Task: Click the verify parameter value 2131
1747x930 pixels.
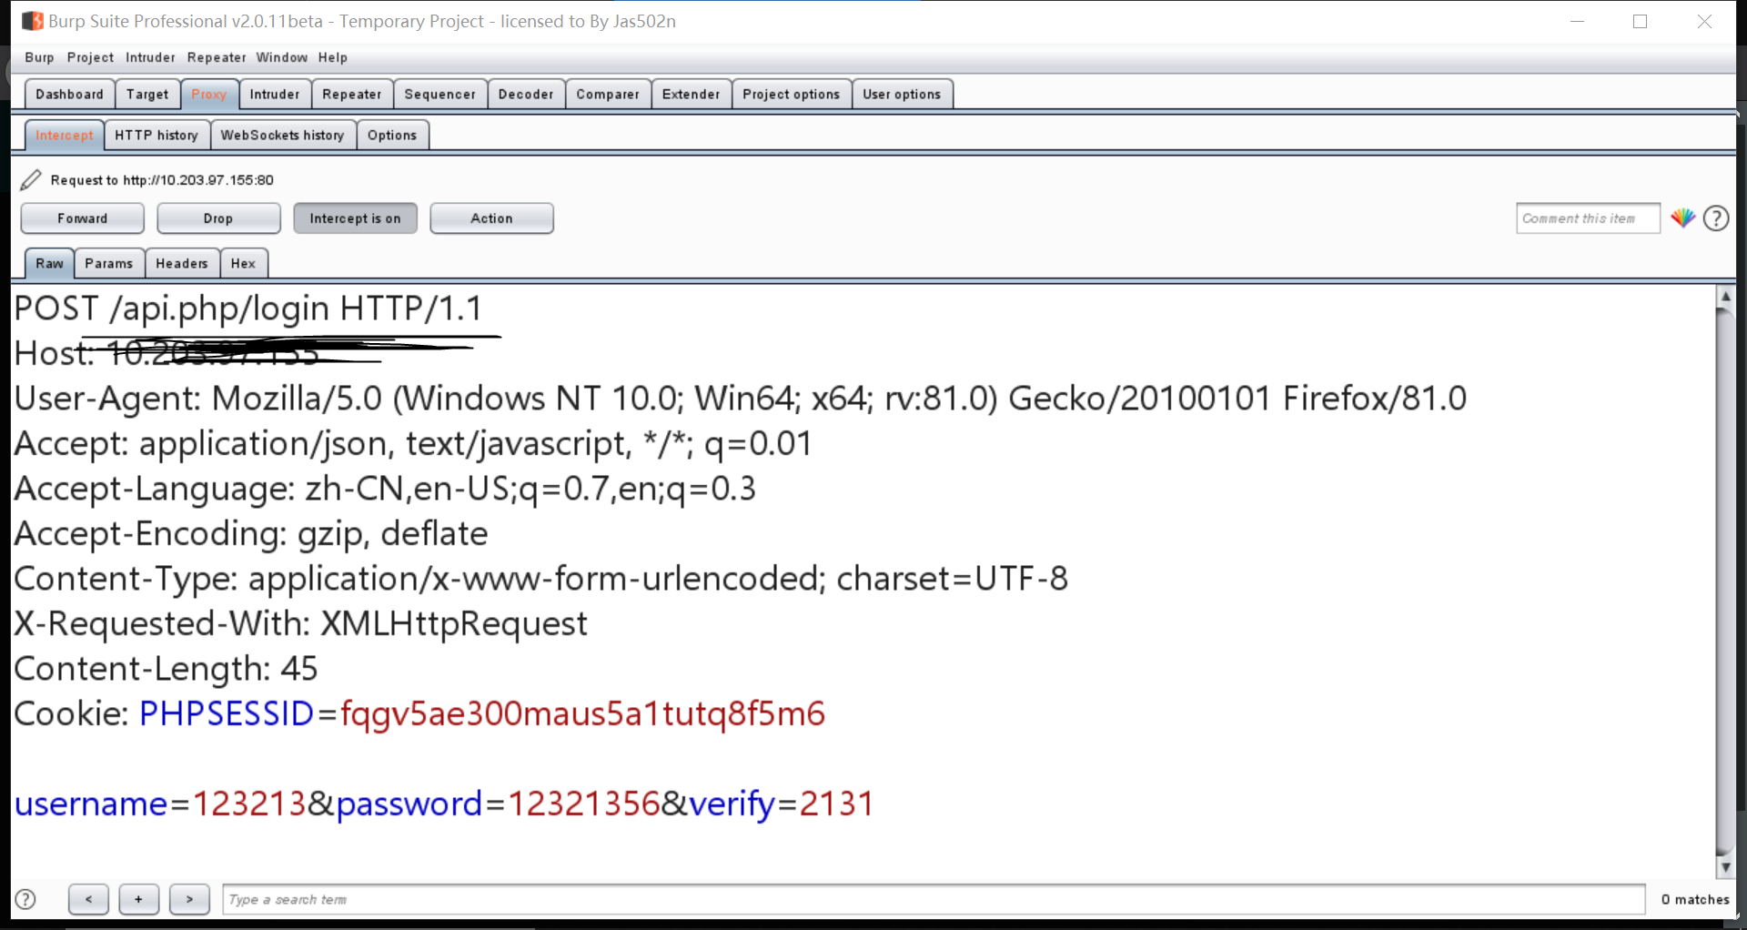Action: 836,804
